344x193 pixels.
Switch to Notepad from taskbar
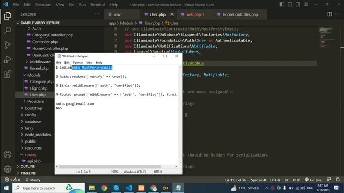click(178, 188)
